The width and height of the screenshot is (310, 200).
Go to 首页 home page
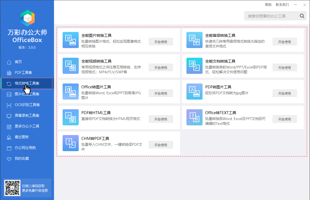click(18, 62)
